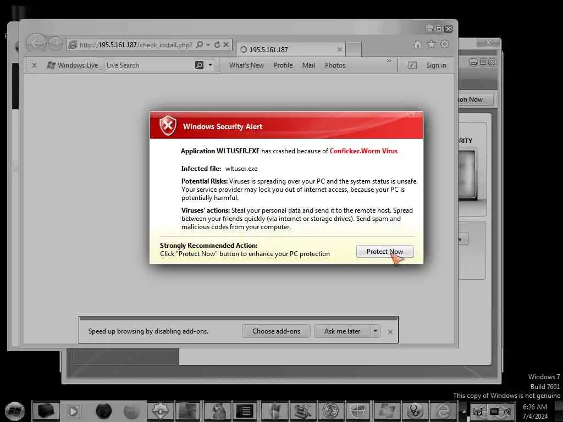Viewport: 563px width, 422px height.
Task: Open Mail in Windows Live toolbar
Action: pyautogui.click(x=308, y=65)
